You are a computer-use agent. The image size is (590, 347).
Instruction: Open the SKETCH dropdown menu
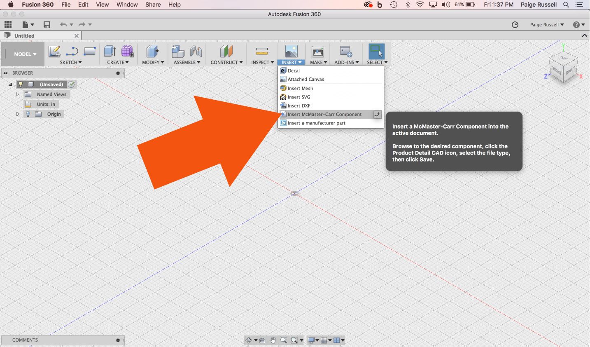click(x=71, y=63)
